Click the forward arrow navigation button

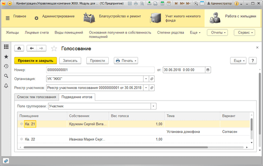(41, 48)
